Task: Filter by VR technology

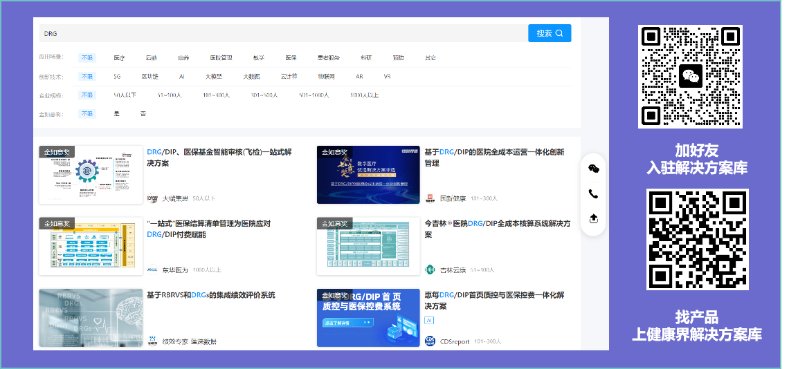Action: coord(387,77)
